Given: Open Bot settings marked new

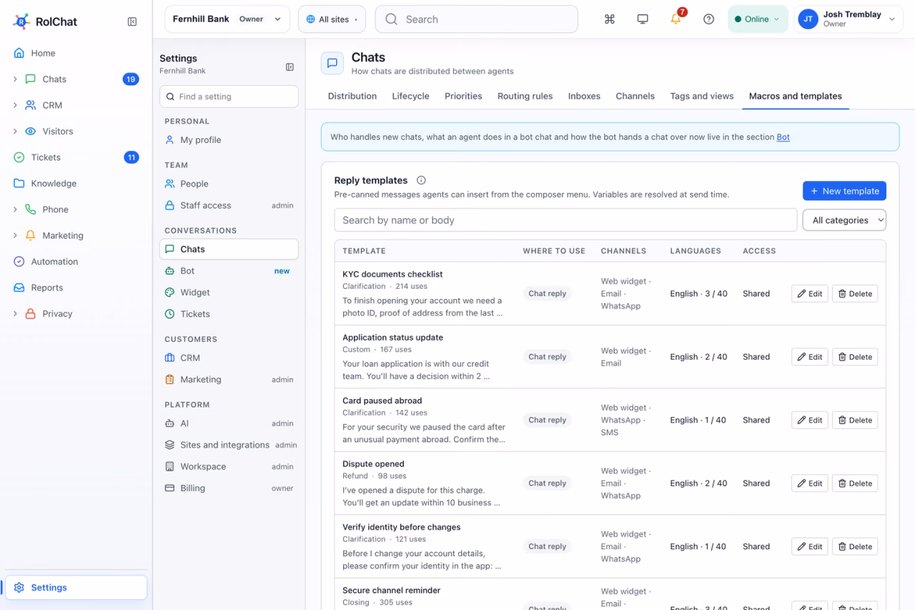Looking at the screenshot, I should click(x=229, y=271).
